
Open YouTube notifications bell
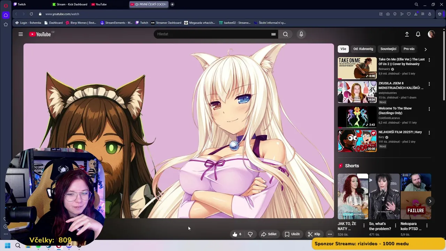pyautogui.click(x=418, y=34)
